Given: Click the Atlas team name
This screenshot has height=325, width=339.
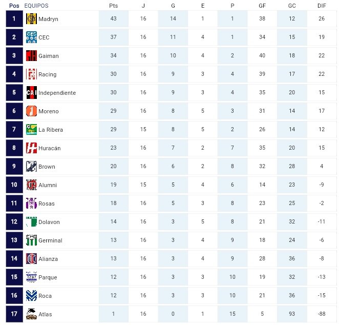Looking at the screenshot, I should [x=45, y=314].
